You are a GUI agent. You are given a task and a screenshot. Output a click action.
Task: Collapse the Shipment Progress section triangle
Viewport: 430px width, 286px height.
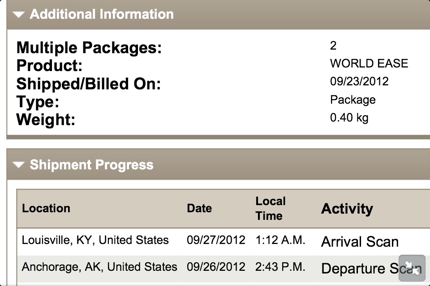pyautogui.click(x=18, y=165)
